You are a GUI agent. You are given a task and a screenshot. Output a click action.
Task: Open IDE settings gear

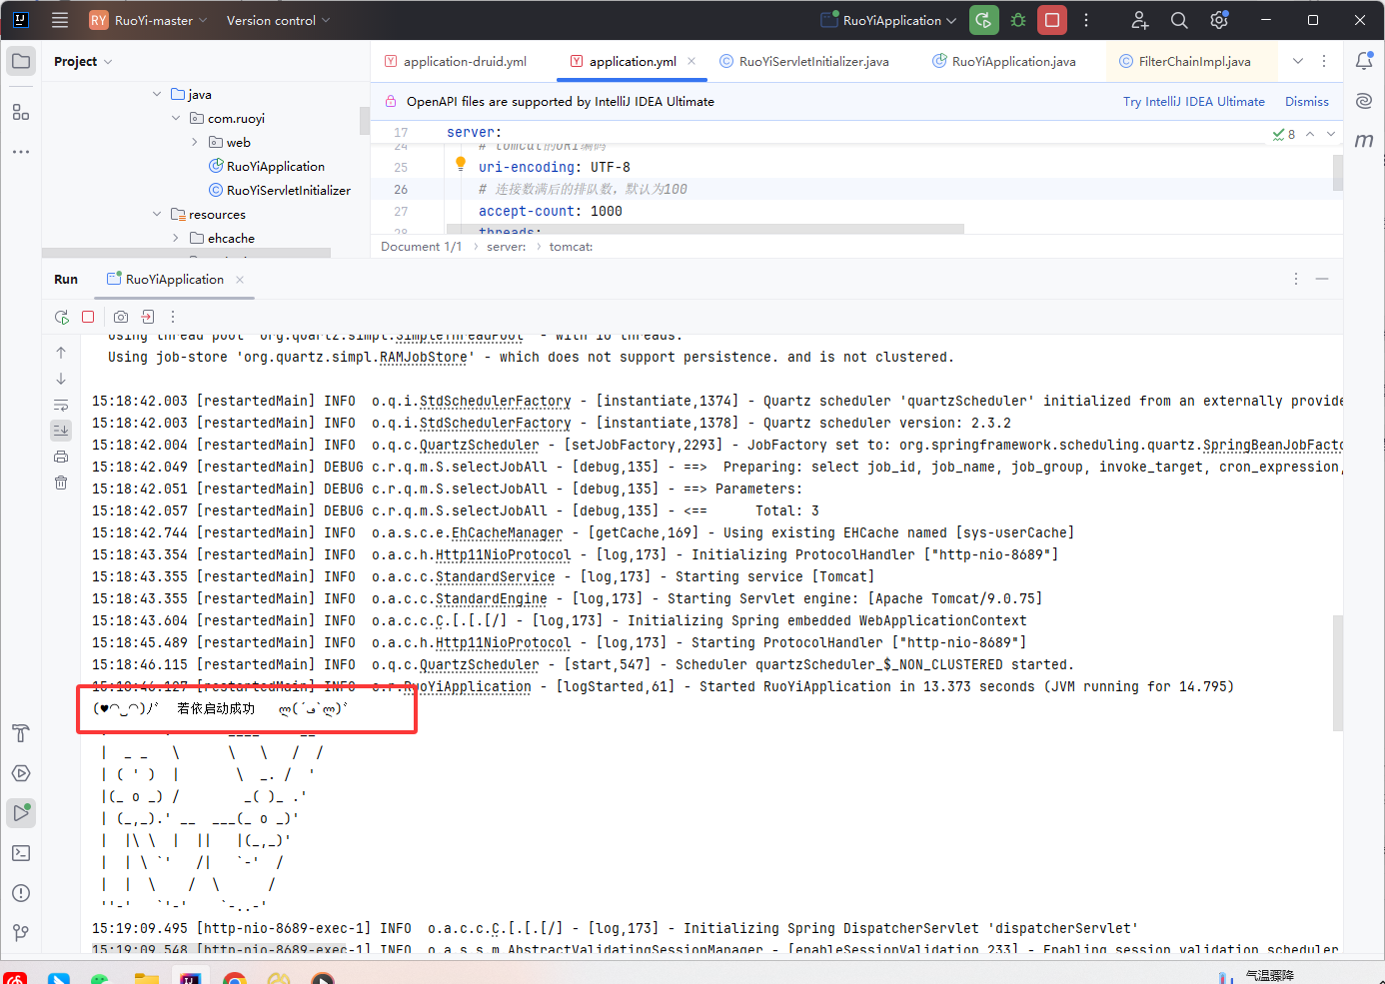[x=1219, y=20]
